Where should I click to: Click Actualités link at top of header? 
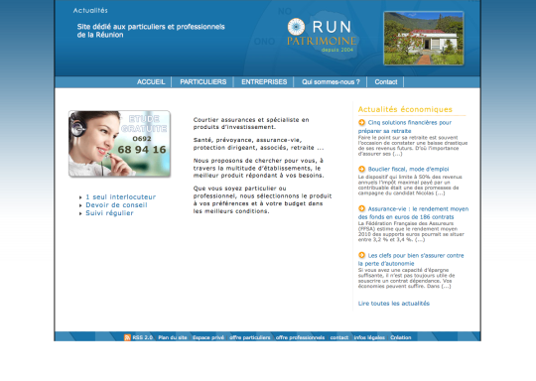point(90,11)
